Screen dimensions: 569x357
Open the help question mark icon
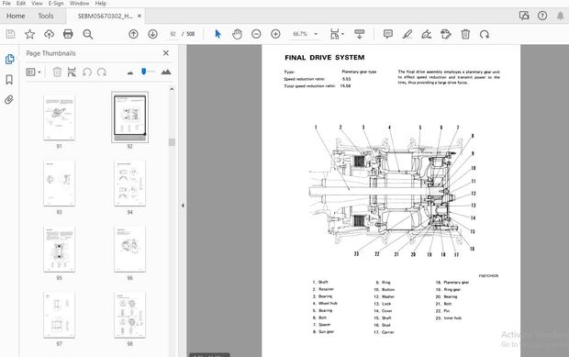[x=542, y=16]
